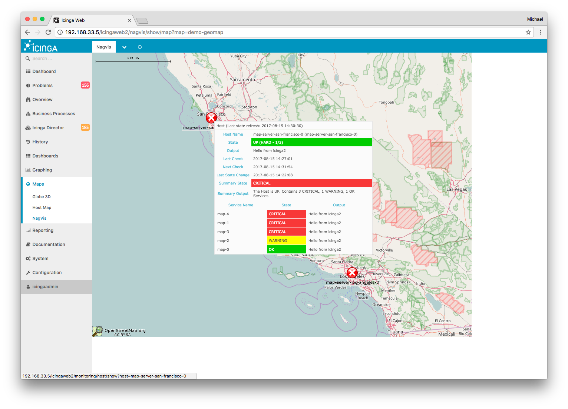Image resolution: width=568 pixels, height=409 pixels.
Task: Go back with the browser back arrow
Action: click(x=27, y=32)
